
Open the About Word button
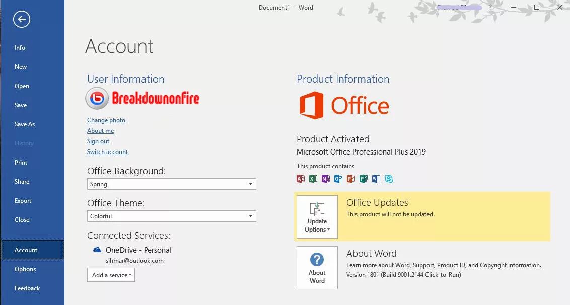click(x=317, y=268)
